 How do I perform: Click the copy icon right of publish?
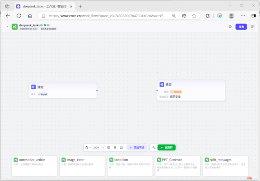pos(252,27)
